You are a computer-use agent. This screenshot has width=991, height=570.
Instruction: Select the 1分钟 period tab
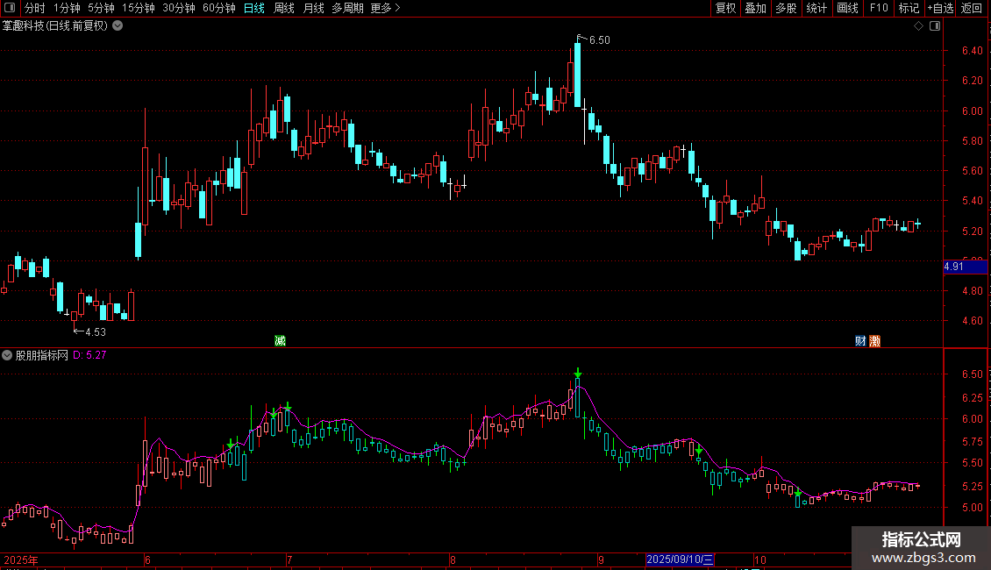pyautogui.click(x=67, y=8)
